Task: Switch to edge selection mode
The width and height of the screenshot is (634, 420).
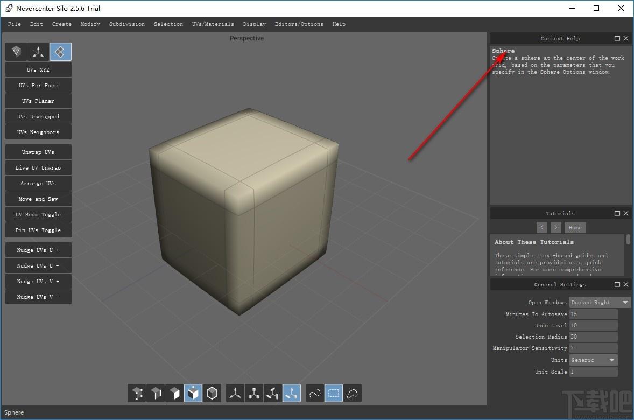Action: 156,393
